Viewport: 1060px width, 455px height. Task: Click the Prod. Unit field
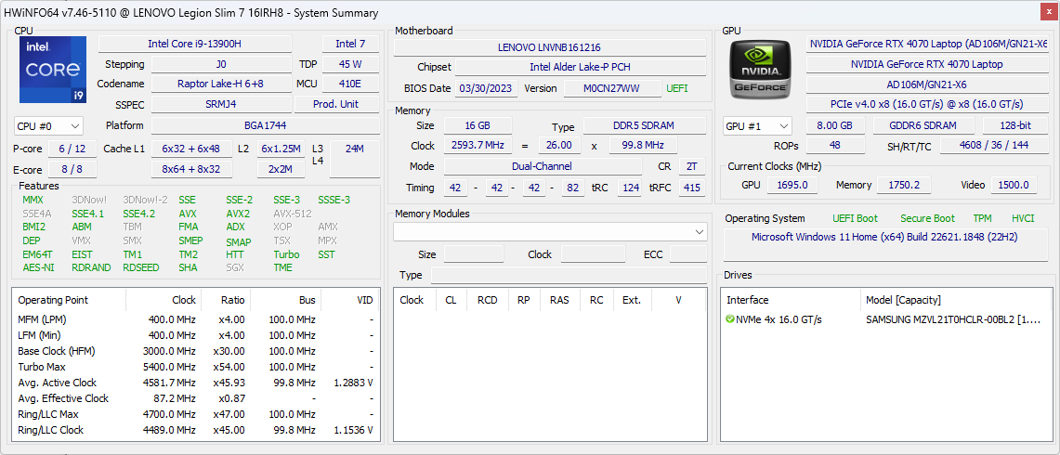(x=335, y=104)
